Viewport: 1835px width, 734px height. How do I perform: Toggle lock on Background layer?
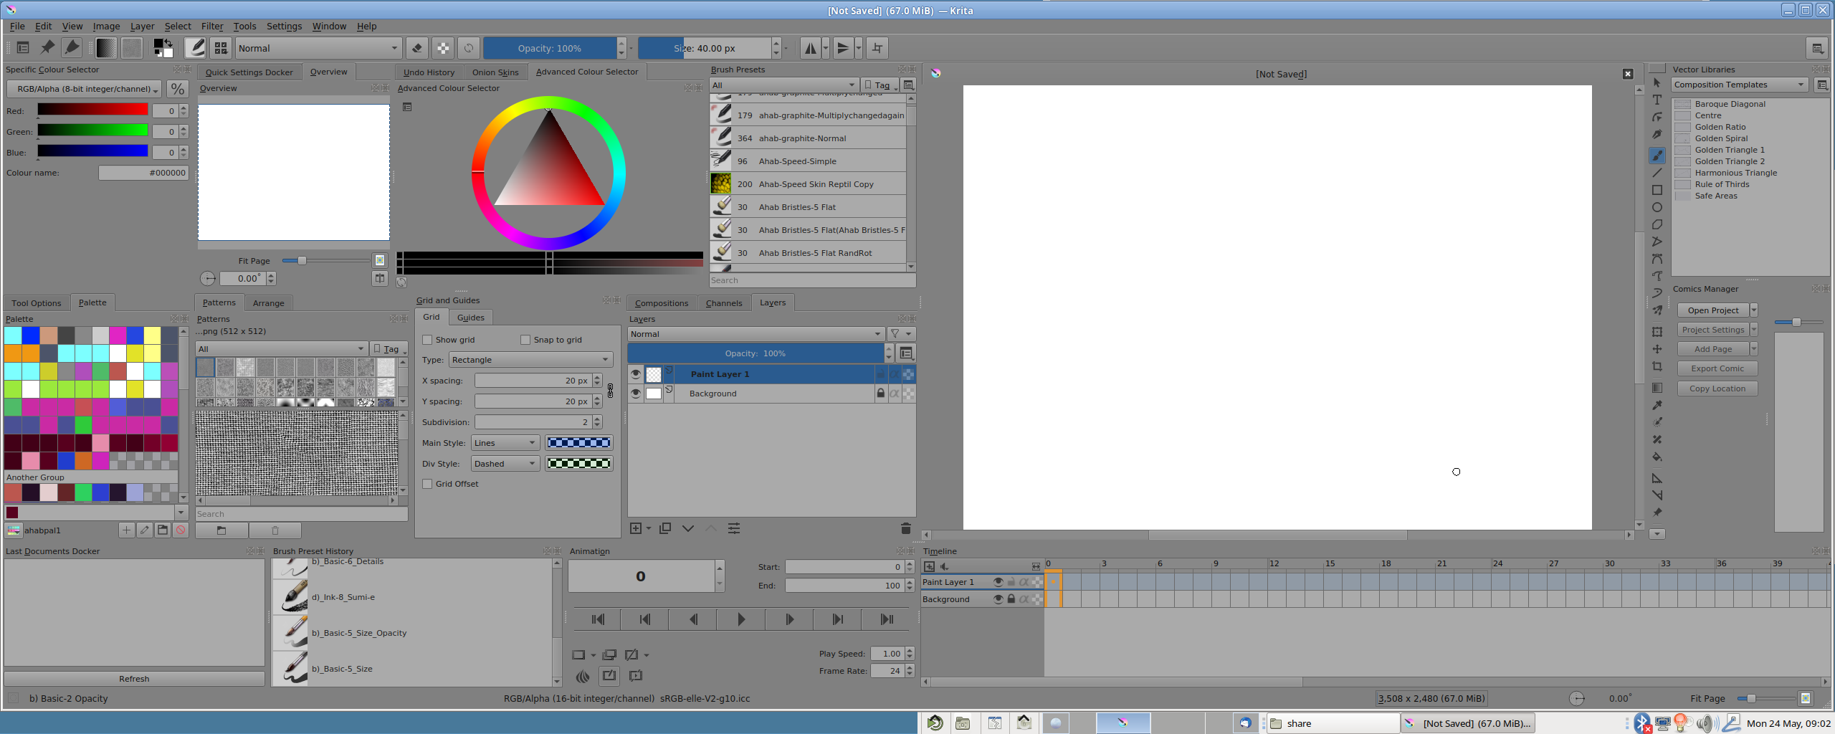click(880, 394)
